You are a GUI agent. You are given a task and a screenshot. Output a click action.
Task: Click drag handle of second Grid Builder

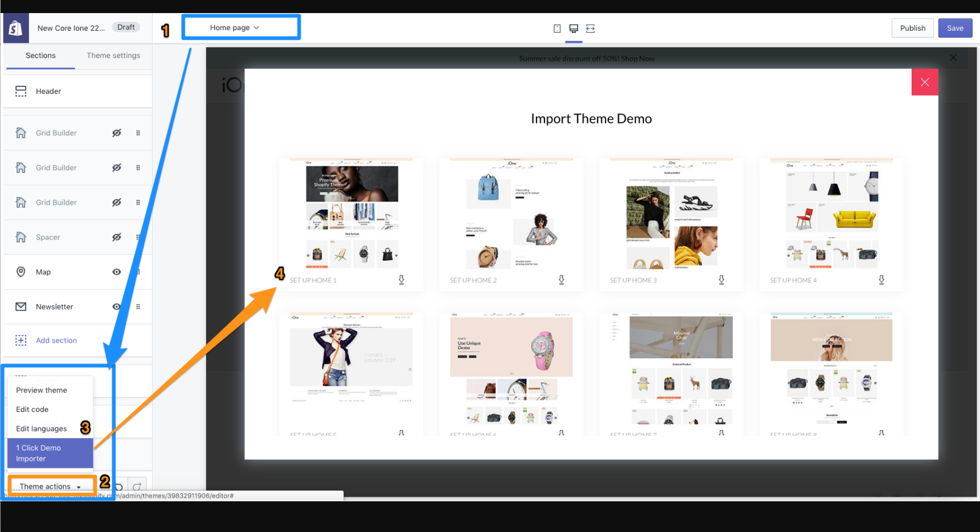coord(138,168)
